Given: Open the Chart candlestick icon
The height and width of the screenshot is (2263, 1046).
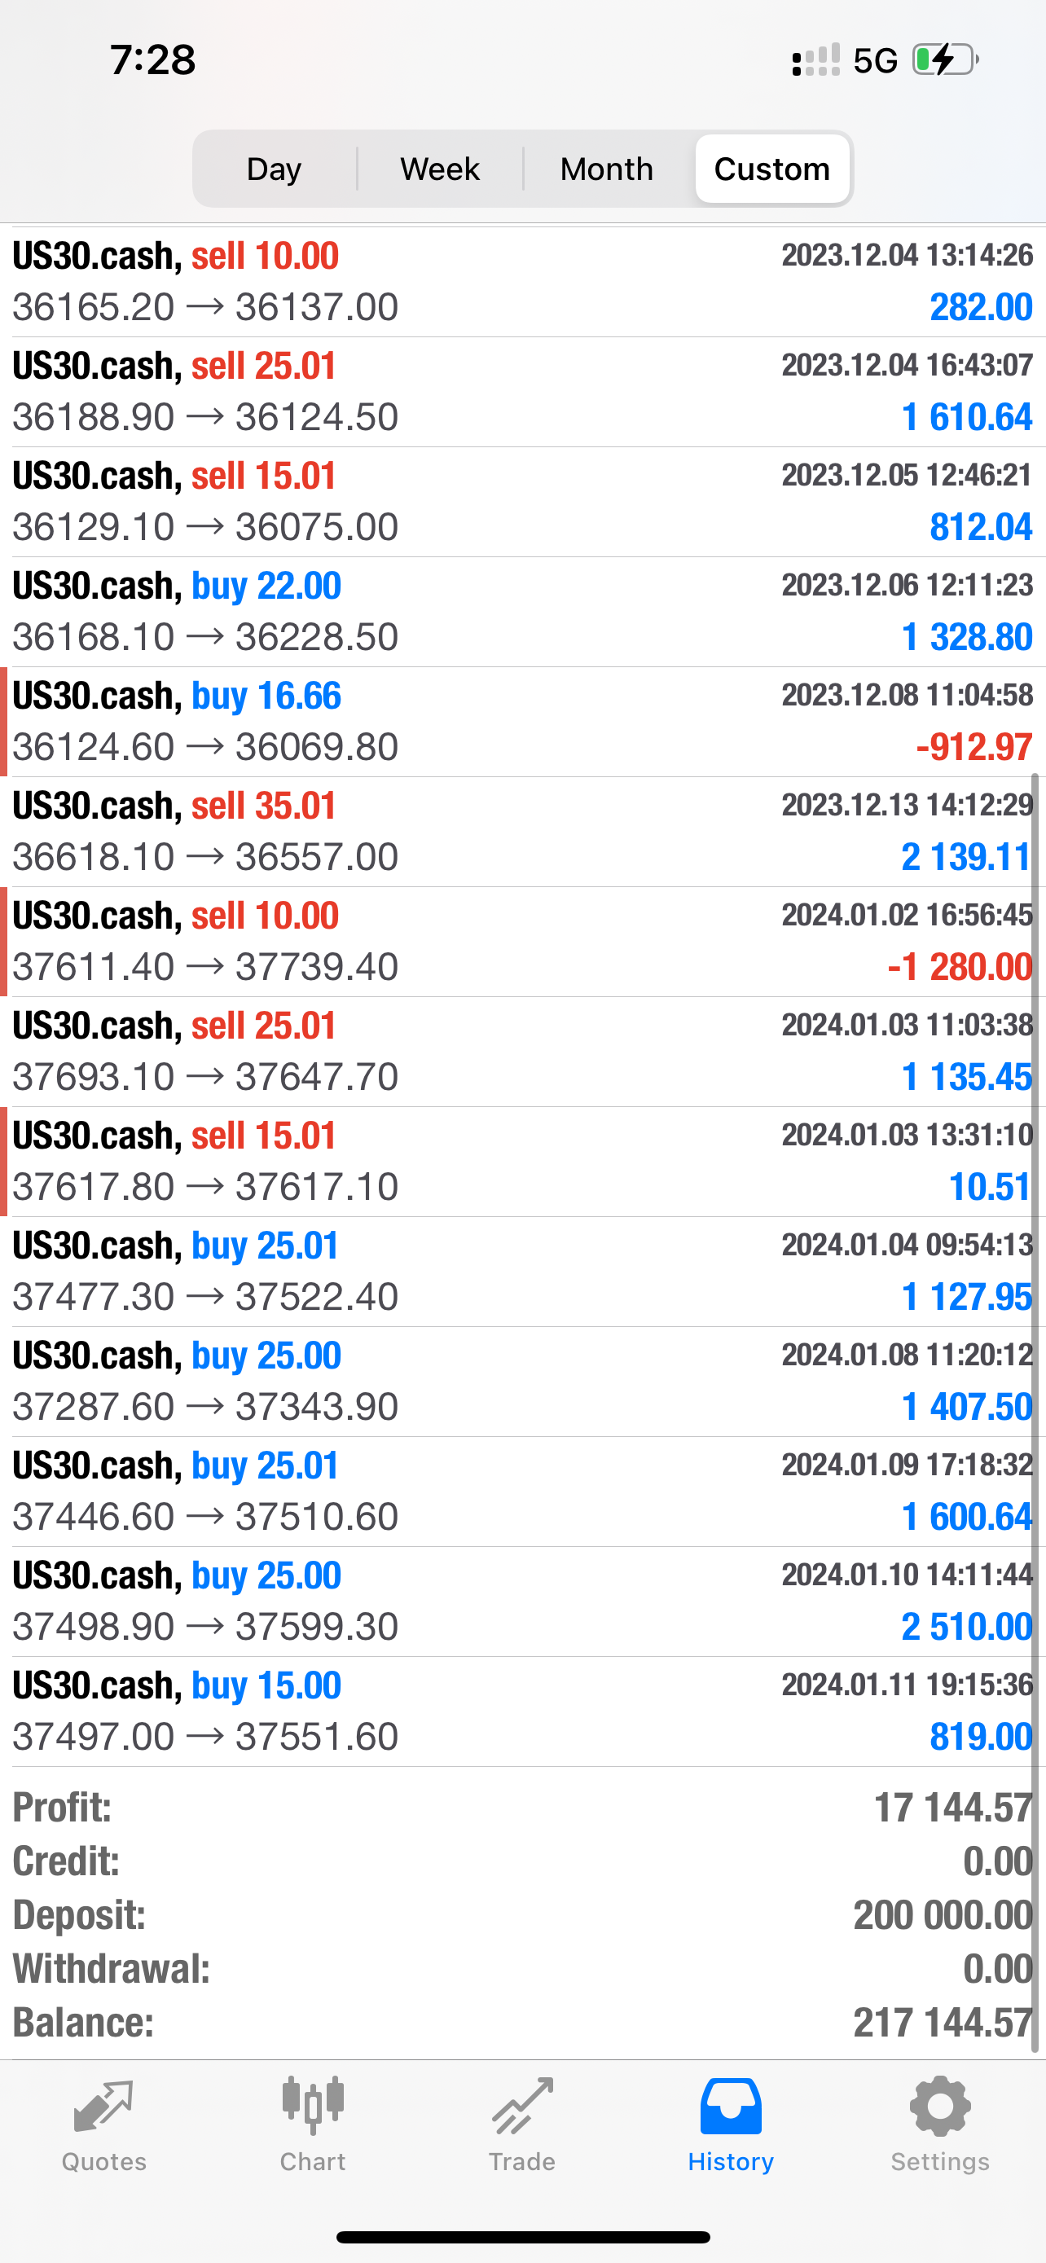Looking at the screenshot, I should point(313,2107).
